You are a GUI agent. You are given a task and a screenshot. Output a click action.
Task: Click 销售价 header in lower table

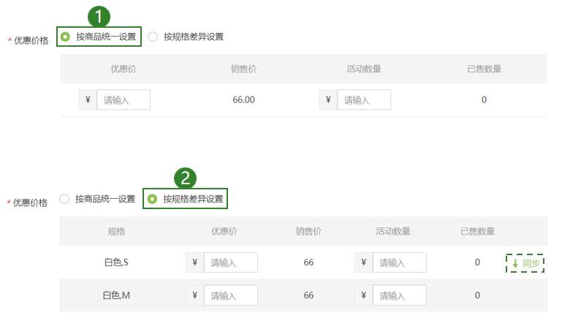[308, 231]
